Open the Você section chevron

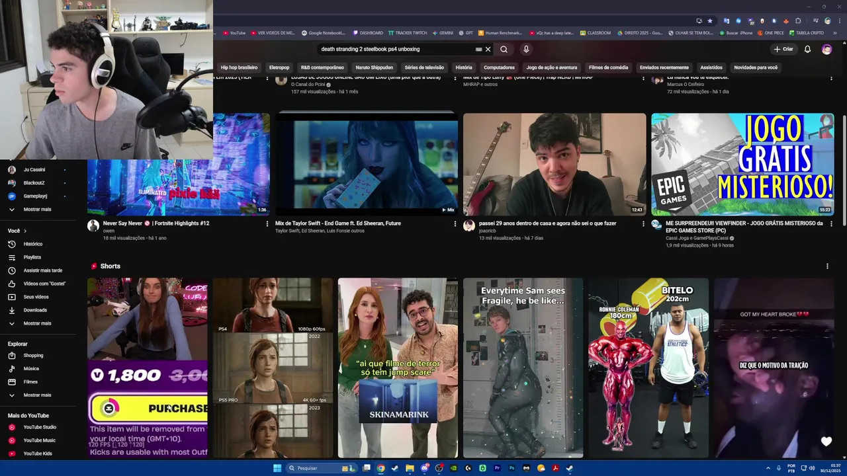25,231
